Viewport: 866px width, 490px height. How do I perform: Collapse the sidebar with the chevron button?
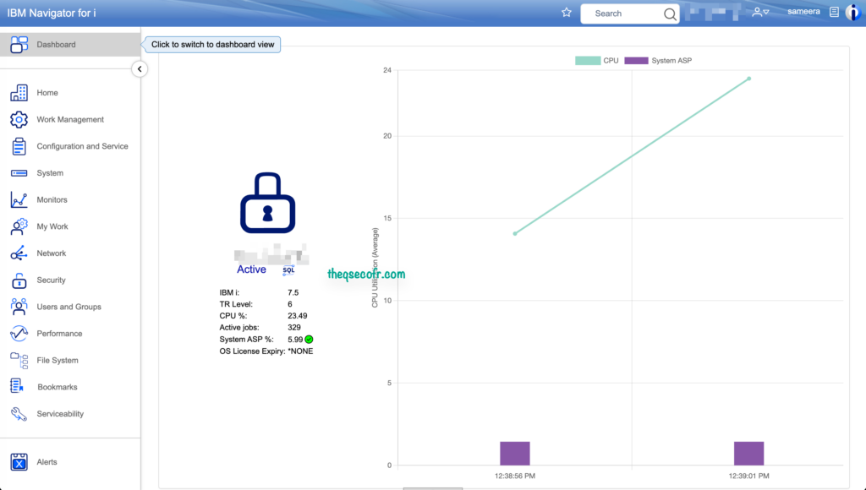click(x=140, y=69)
